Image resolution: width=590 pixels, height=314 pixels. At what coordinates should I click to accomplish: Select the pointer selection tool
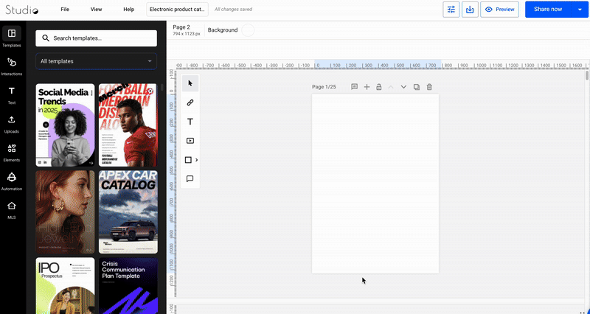point(190,83)
